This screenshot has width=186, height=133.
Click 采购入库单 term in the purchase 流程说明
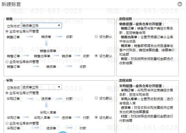click(x=129, y=99)
